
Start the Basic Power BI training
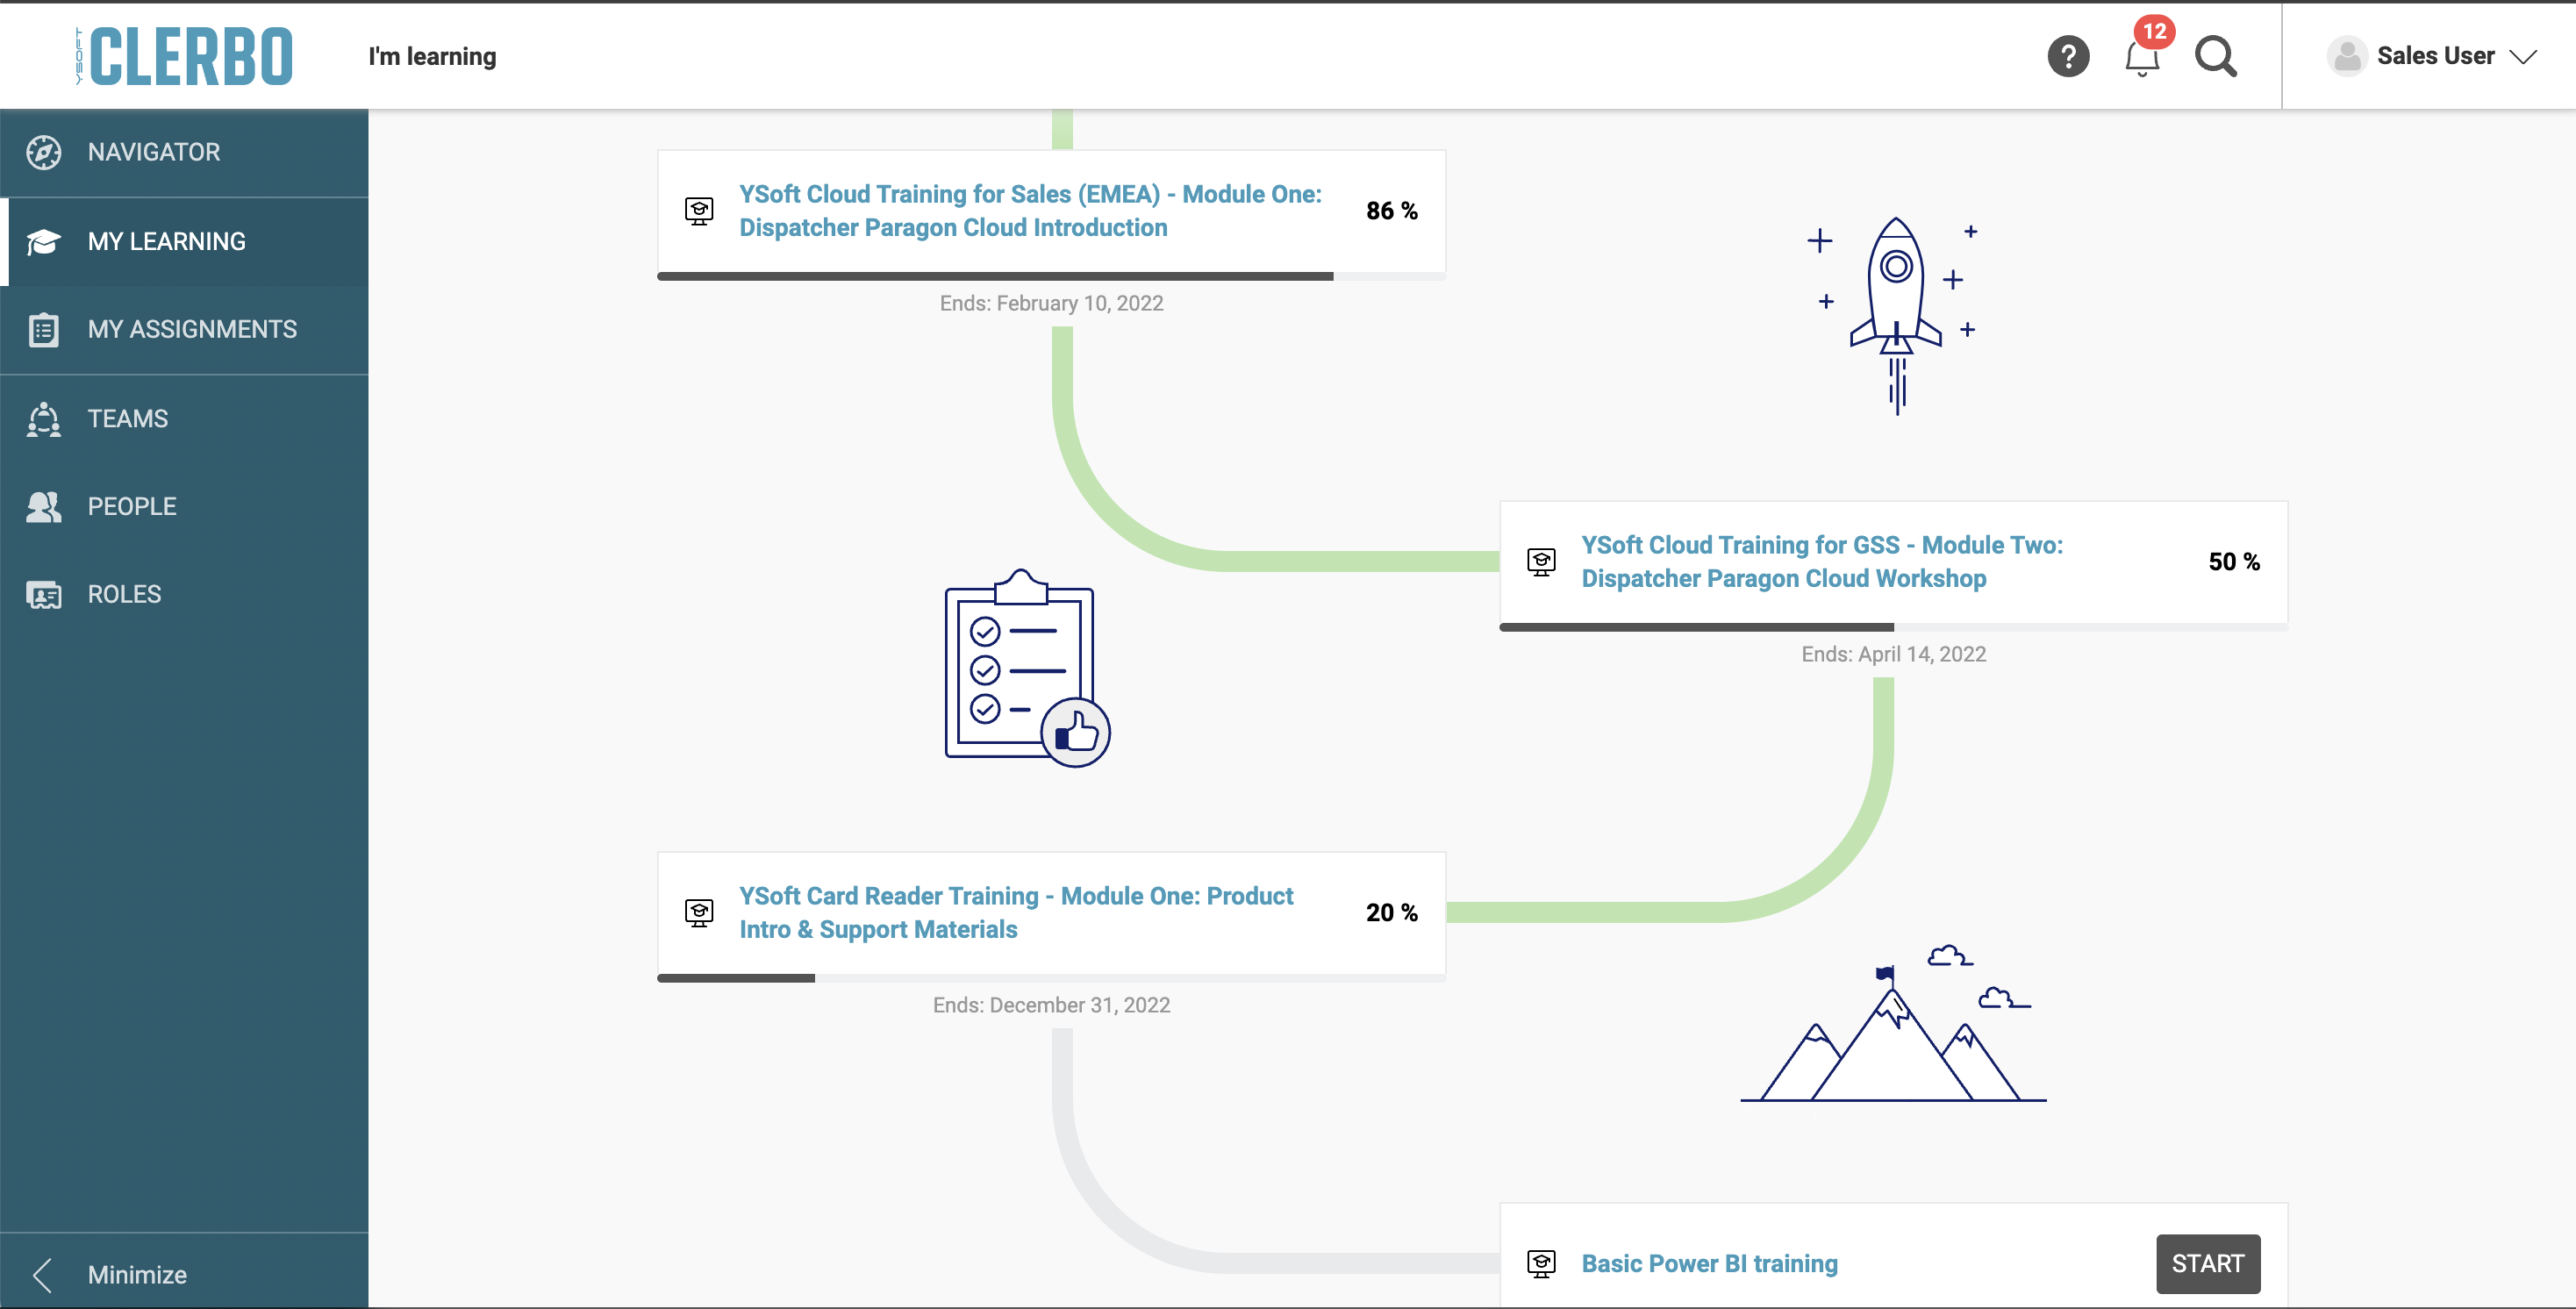click(2207, 1264)
